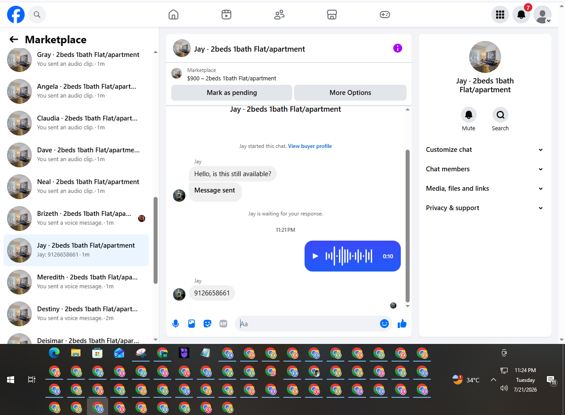Open the notifications bell with 7 badge
This screenshot has width=565, height=415.
point(521,15)
